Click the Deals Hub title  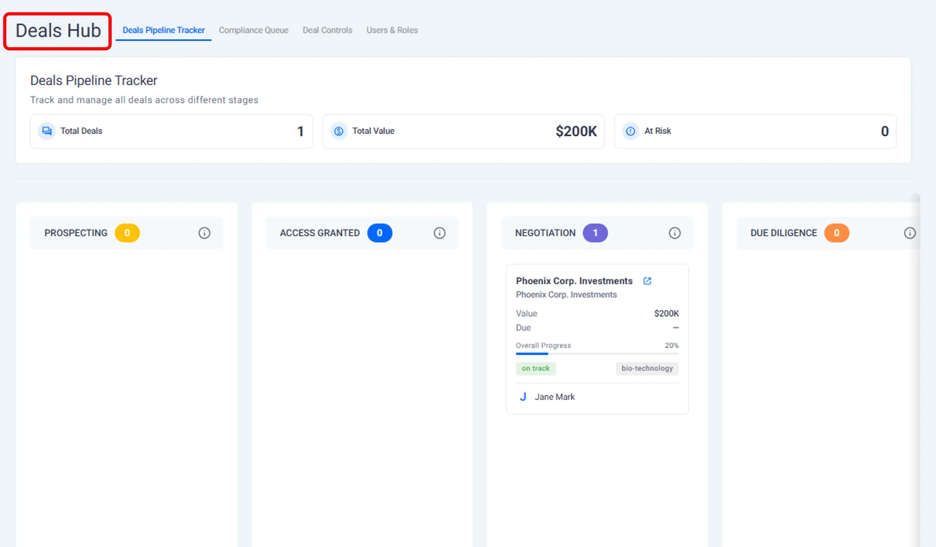pyautogui.click(x=58, y=31)
